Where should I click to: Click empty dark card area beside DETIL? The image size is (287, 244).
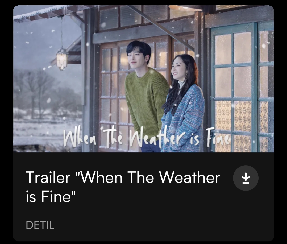[156, 225]
